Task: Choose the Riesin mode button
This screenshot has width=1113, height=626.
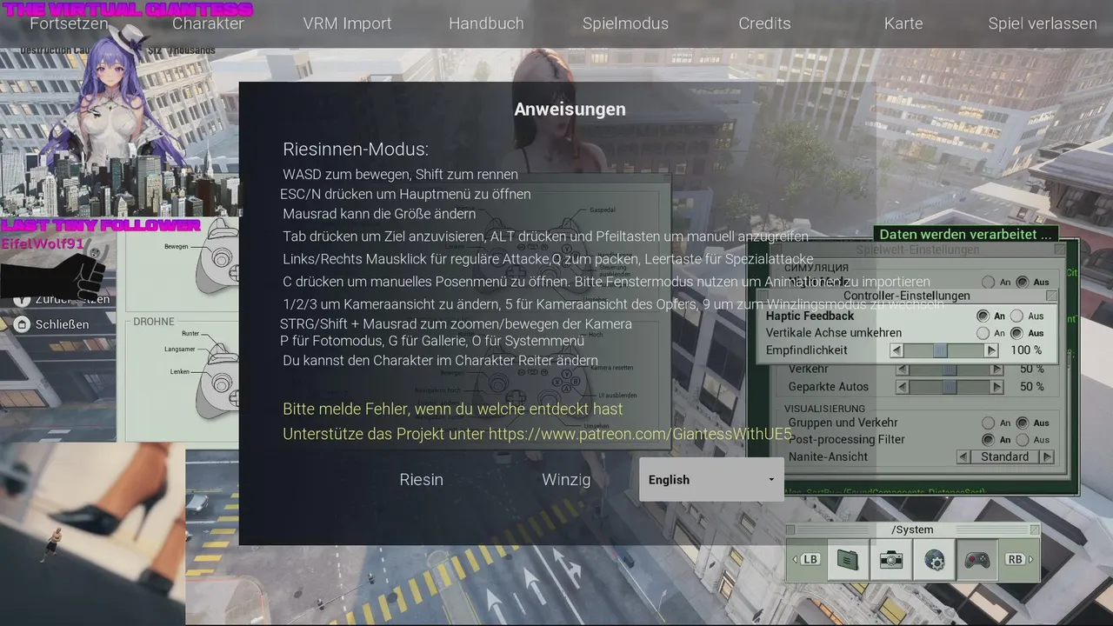Action: pos(422,480)
